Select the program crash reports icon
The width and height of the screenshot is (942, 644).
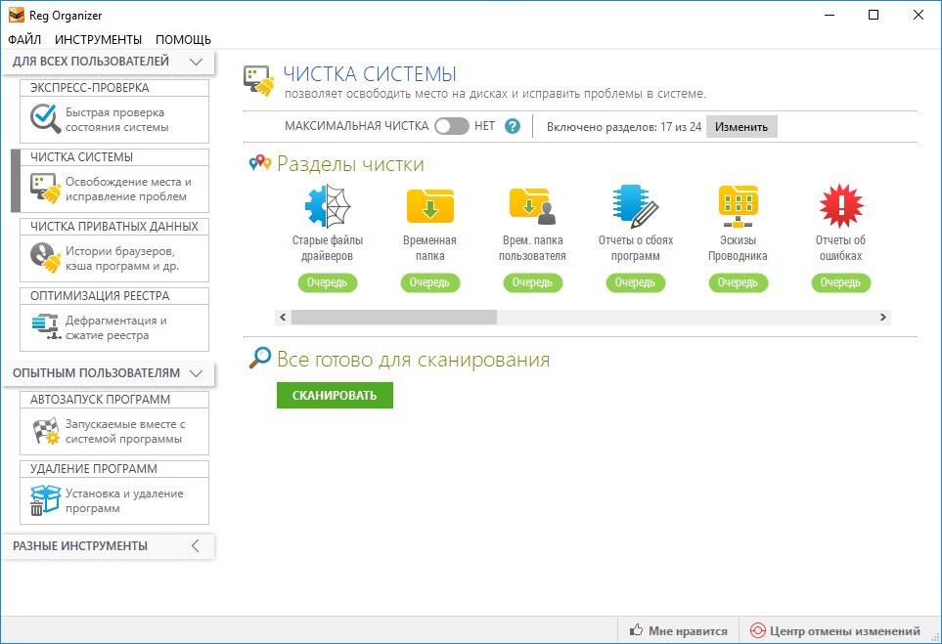point(635,206)
